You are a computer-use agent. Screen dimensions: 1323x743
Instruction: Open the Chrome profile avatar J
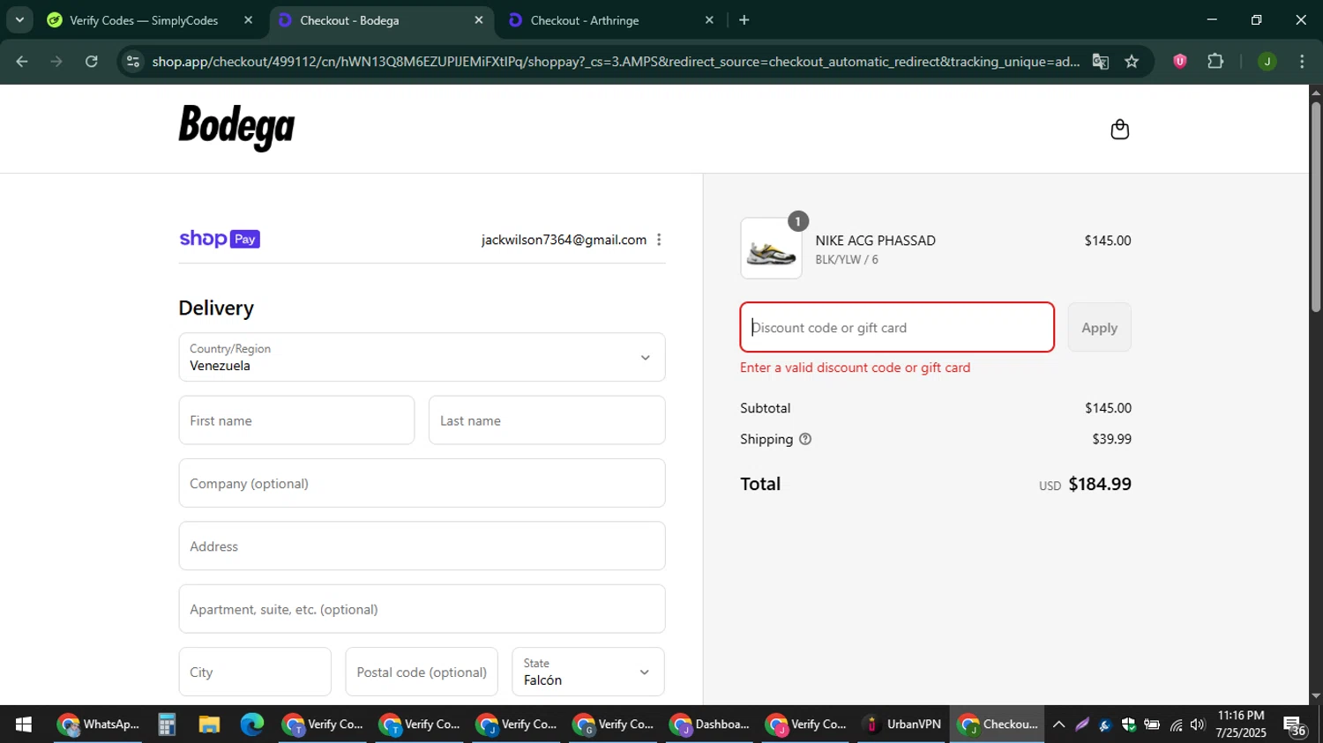tap(1267, 61)
